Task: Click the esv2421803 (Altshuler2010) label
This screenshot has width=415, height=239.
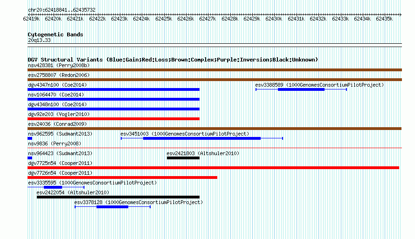Action: coord(203,153)
